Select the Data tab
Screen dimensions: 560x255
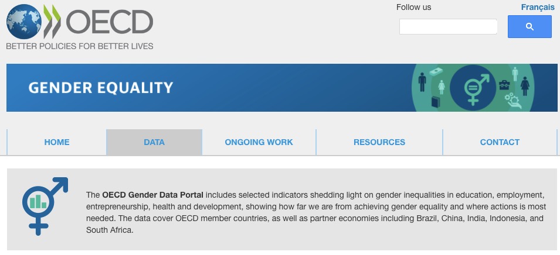(x=154, y=142)
